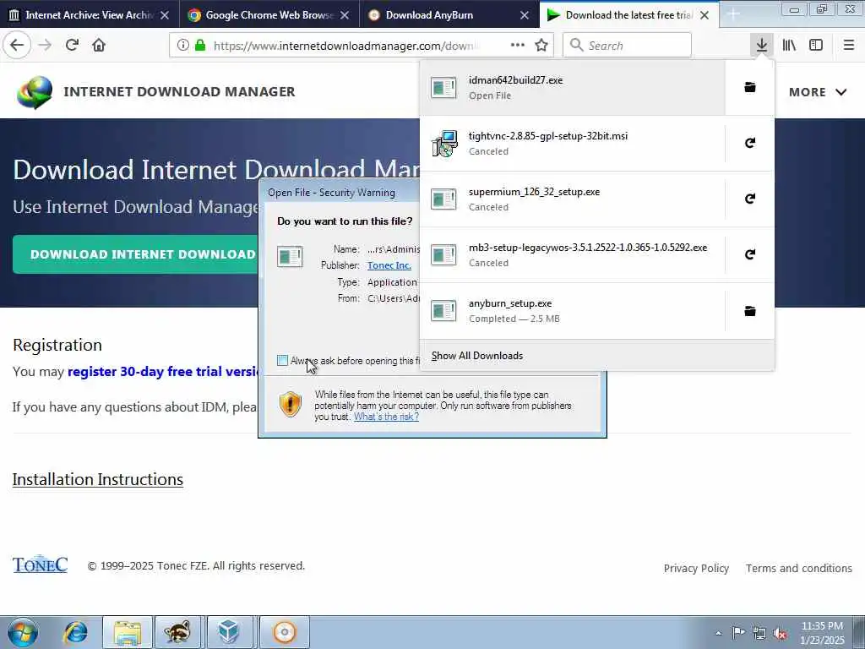Screen dimensions: 865x649
Task: Switch to the Download AnyBurn tab
Action: pyautogui.click(x=429, y=15)
